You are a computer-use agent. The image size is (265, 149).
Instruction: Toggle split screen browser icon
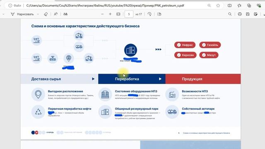pos(229,5)
